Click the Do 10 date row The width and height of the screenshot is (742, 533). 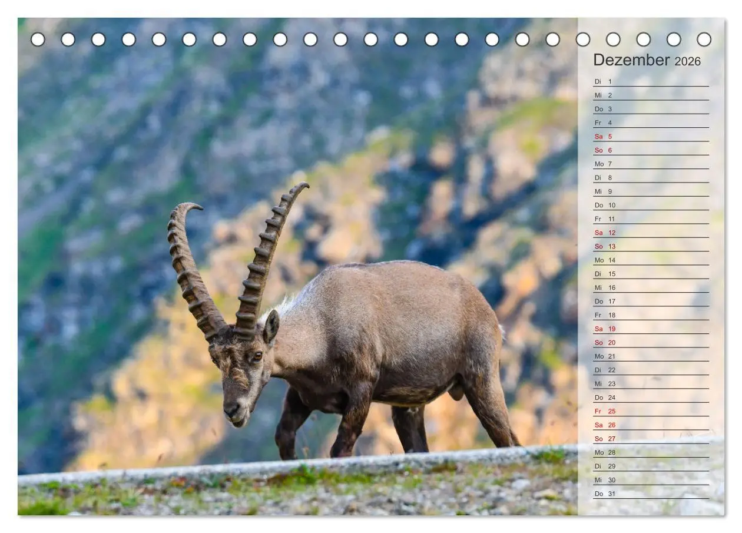coord(651,205)
